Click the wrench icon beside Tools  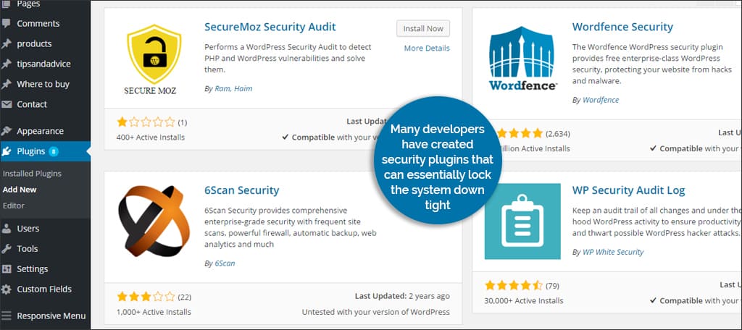[6, 249]
